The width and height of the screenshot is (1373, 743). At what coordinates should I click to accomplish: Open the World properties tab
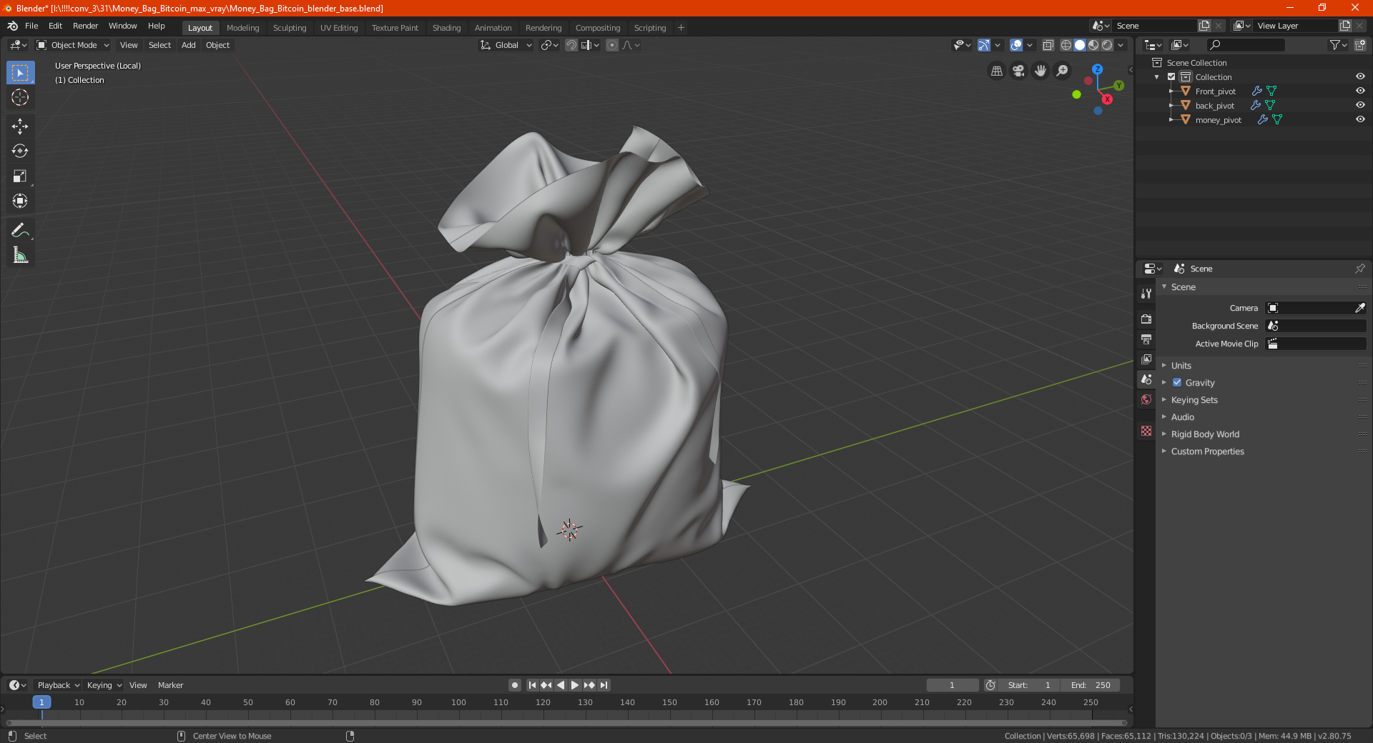tap(1146, 399)
